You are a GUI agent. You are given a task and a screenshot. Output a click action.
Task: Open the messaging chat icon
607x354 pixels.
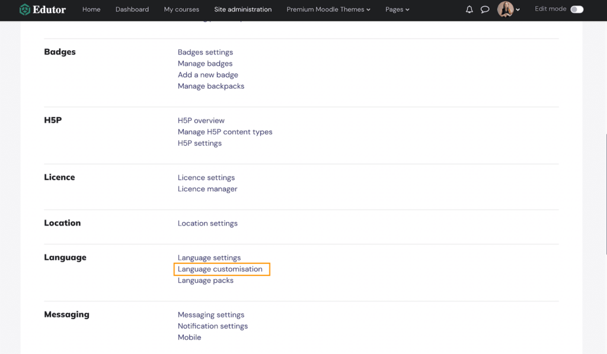pos(485,9)
